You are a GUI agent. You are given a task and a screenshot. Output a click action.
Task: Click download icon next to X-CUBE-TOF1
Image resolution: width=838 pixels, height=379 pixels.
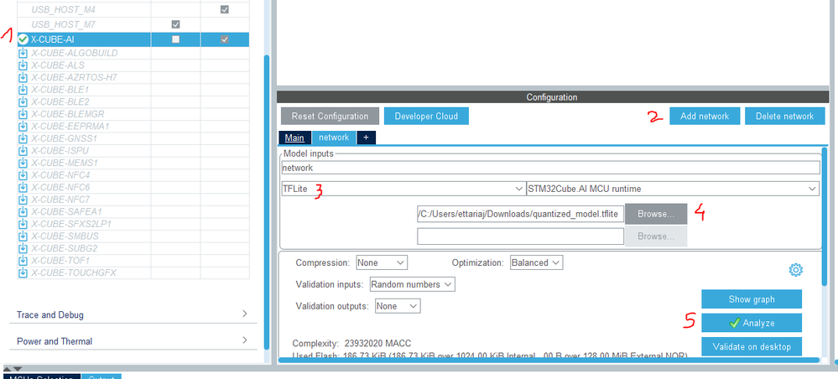(23, 260)
